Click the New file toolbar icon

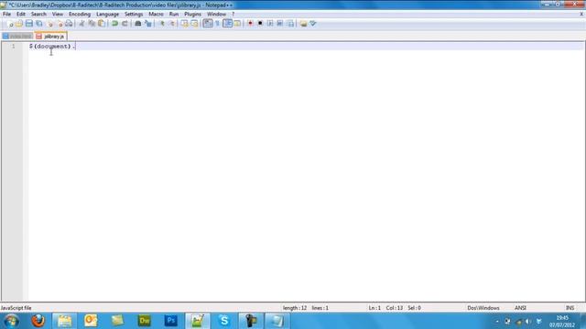tap(10, 24)
